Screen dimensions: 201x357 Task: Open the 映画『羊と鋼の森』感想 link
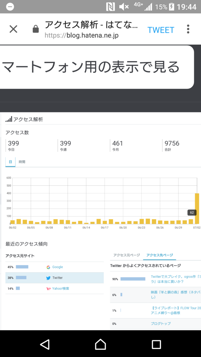click(176, 295)
